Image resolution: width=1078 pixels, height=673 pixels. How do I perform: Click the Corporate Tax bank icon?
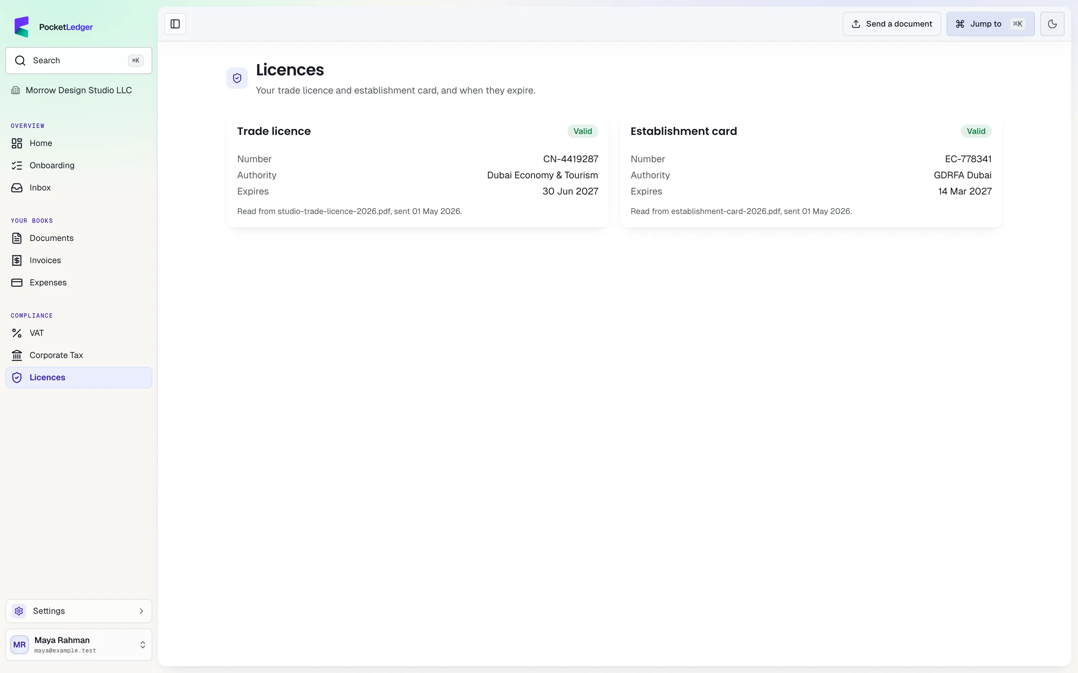click(x=17, y=355)
